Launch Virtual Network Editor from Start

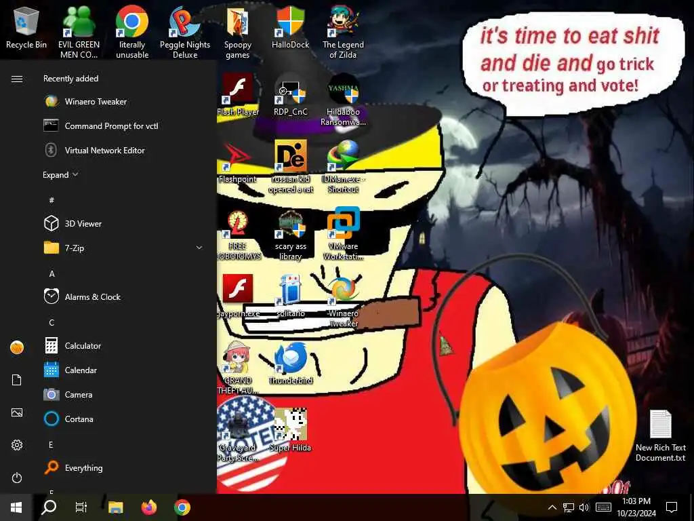(123, 150)
